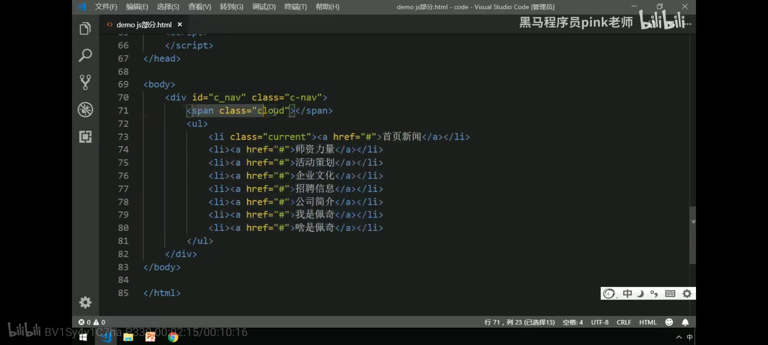
Task: Open the Explorer files icon in activity bar
Action: [85, 29]
